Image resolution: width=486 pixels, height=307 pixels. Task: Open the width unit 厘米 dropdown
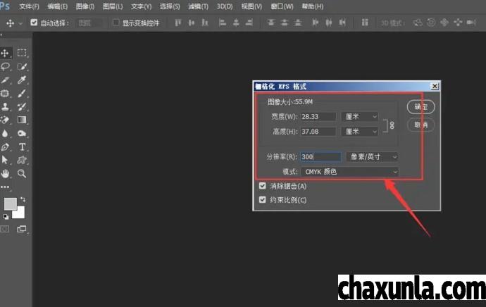[x=360, y=116]
